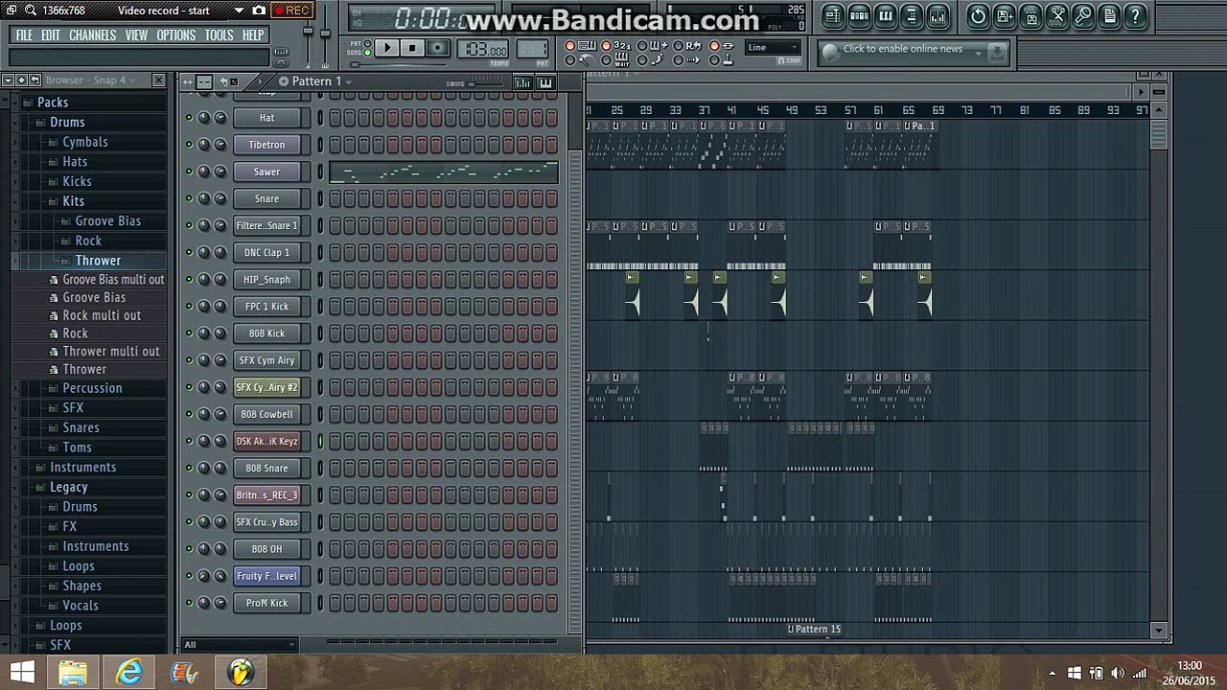Open the step sequencer view icon
Viewport: 1227px width, 690px height.
(x=860, y=15)
